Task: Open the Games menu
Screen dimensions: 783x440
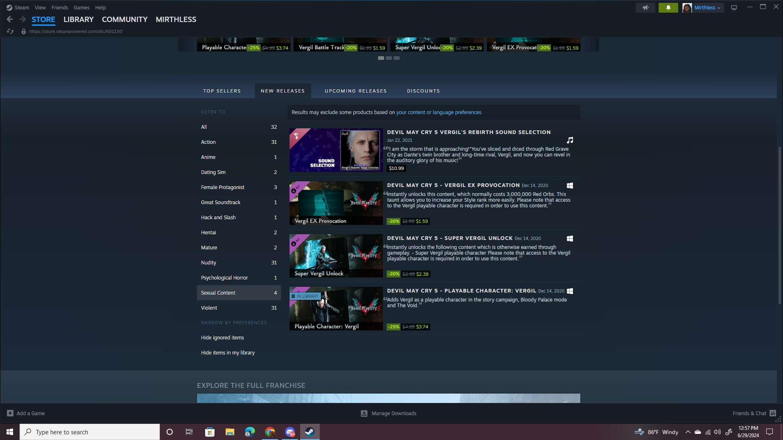Action: (x=82, y=7)
